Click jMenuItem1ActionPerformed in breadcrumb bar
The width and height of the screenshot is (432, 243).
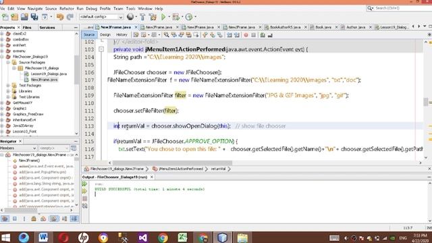tap(181, 169)
